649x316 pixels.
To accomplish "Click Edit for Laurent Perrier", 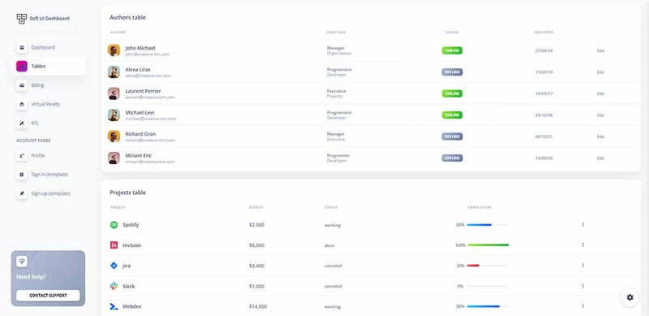I will [x=600, y=93].
